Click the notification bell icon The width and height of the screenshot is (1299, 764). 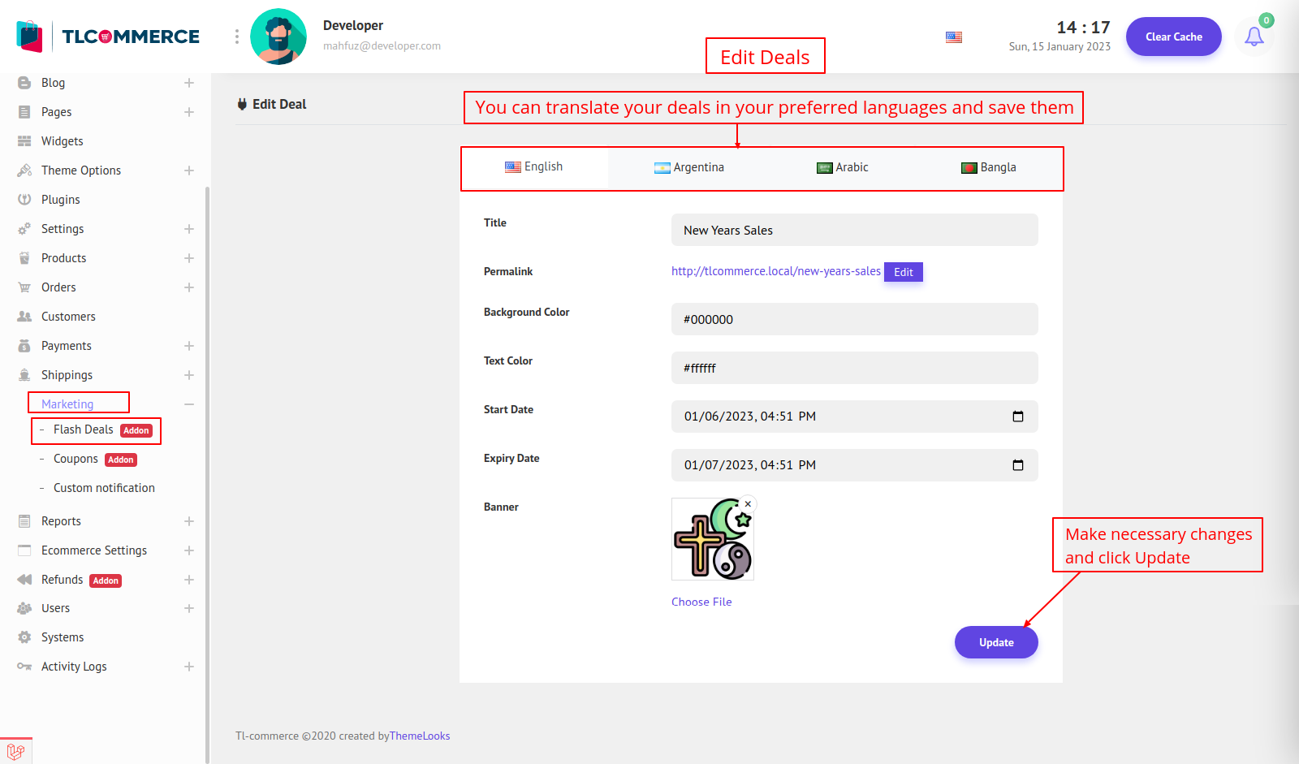1254,37
